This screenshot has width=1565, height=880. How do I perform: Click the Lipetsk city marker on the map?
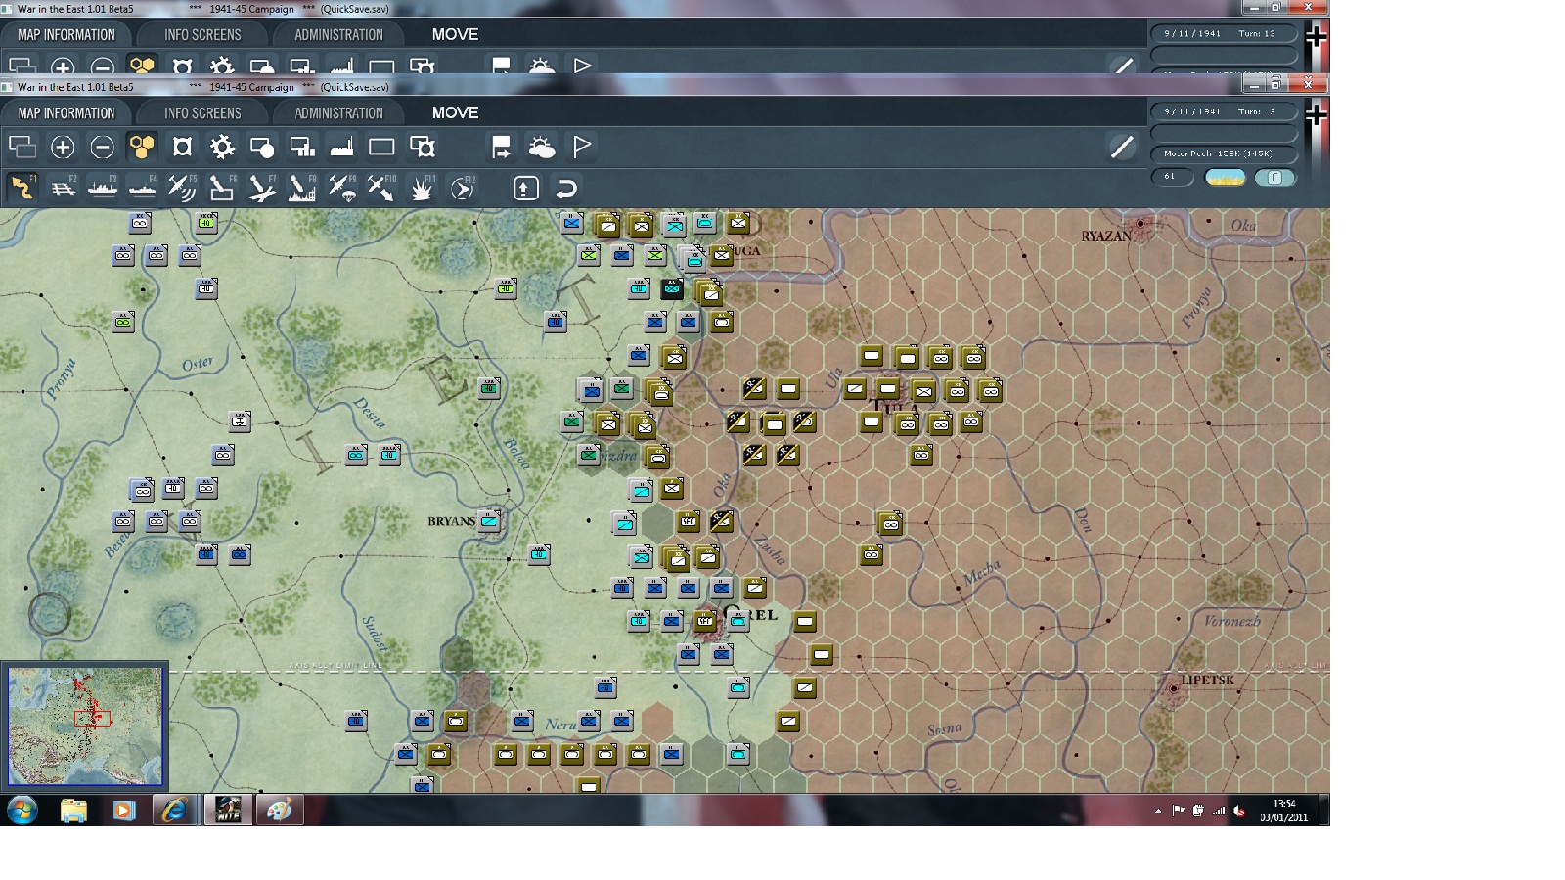tap(1174, 688)
